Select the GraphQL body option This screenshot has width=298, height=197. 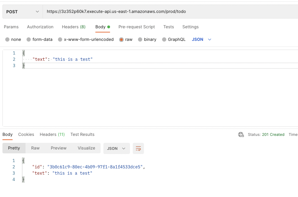click(x=164, y=39)
